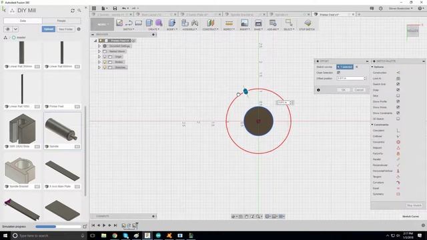Expand the Origin tree node
The image size is (427, 240).
99,57
